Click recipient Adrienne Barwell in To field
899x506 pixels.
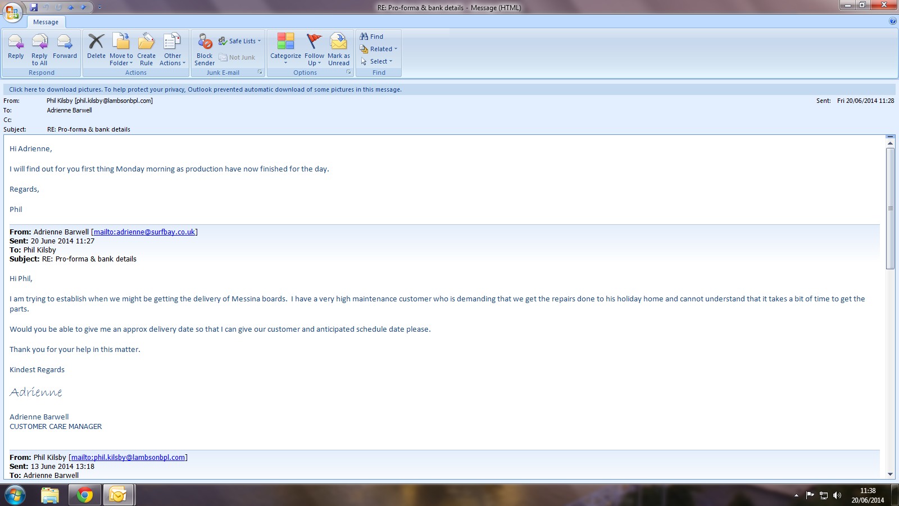pos(69,110)
